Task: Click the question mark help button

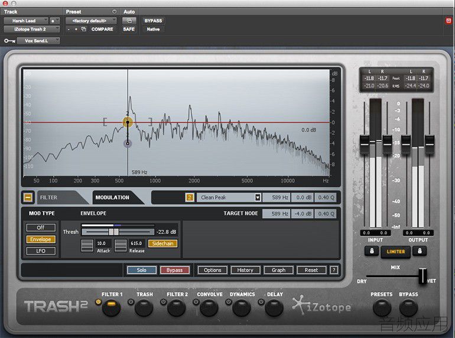Action: (334, 270)
